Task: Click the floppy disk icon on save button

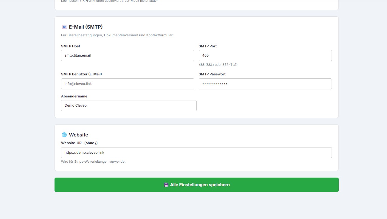Action: coord(166,185)
